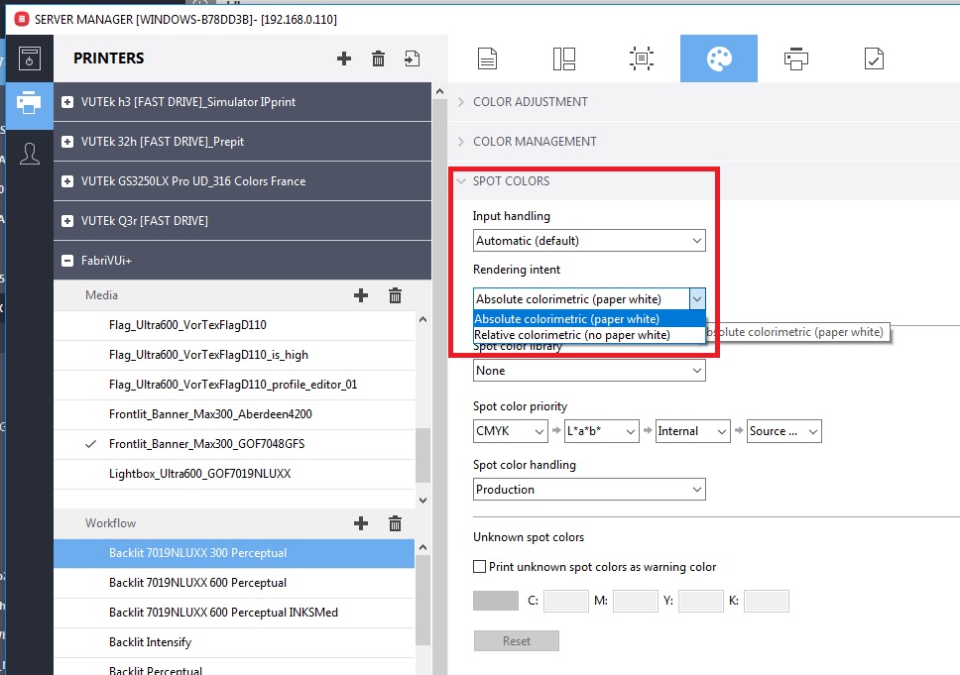Click the gray warning color swatch
Viewport: 960px width, 675px height.
point(496,601)
